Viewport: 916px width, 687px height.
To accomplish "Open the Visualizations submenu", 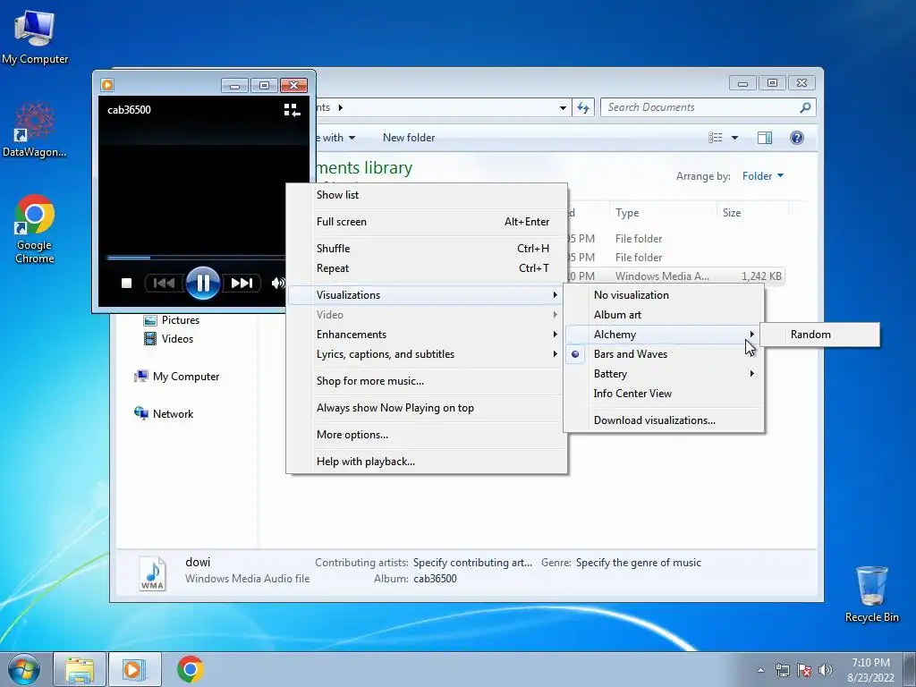I will (x=427, y=295).
